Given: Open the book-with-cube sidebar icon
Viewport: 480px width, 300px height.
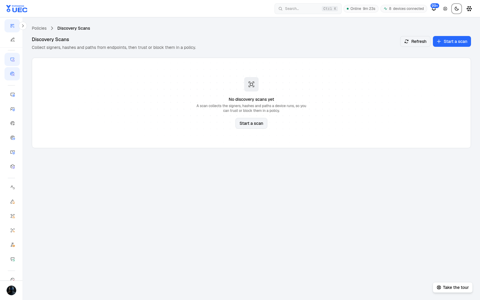Looking at the screenshot, I should click(12, 152).
